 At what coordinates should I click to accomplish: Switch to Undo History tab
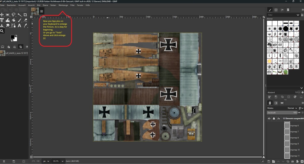coord(15,47)
